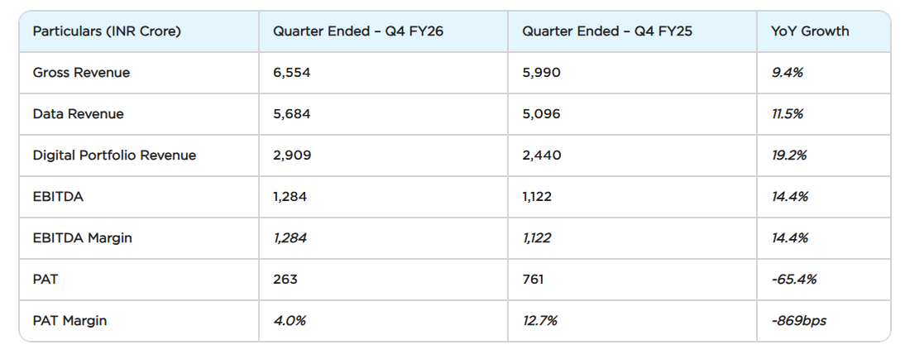Select the Quarter Ended – Q4 FY26 header

pyautogui.click(x=358, y=31)
